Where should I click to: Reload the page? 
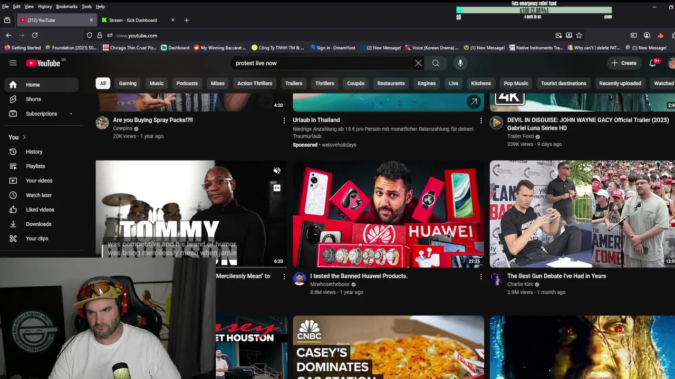coord(35,35)
